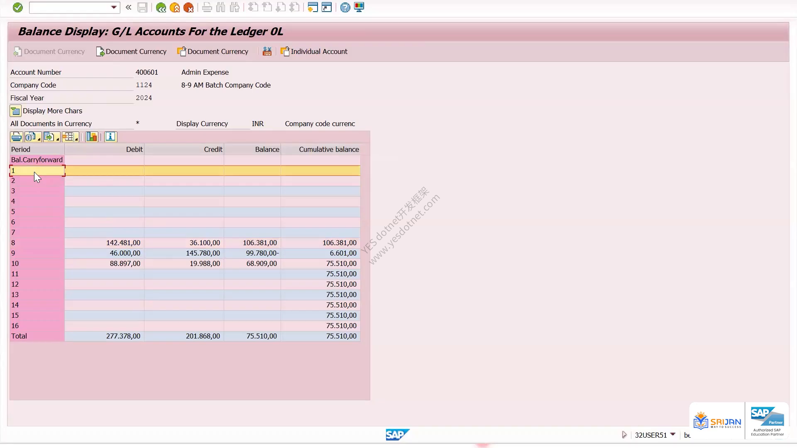Click credit amount 19.988,00
The image size is (797, 448).
205,263
